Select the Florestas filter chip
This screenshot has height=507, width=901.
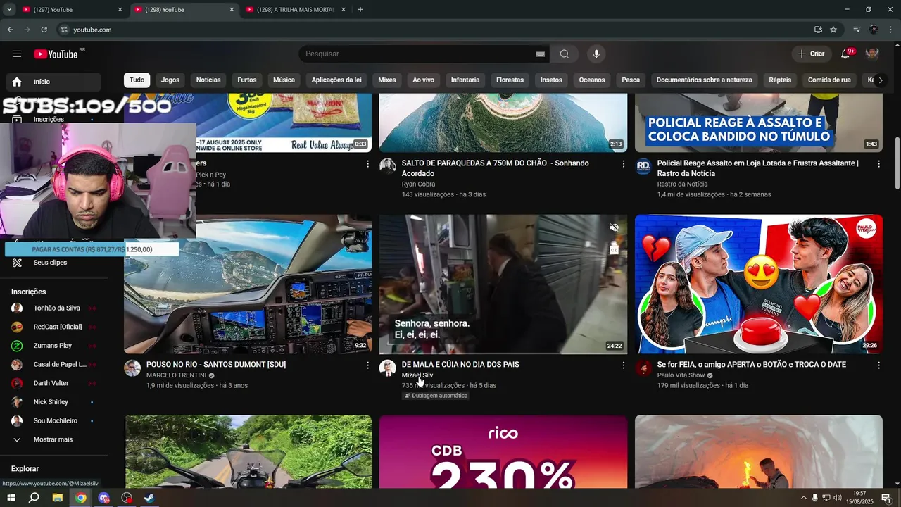click(510, 80)
